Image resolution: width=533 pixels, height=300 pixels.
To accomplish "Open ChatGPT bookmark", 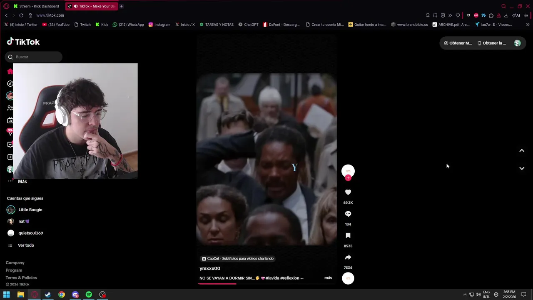I will pos(249,25).
